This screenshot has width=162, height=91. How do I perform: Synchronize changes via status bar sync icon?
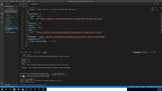pyautogui.click(x=8, y=87)
